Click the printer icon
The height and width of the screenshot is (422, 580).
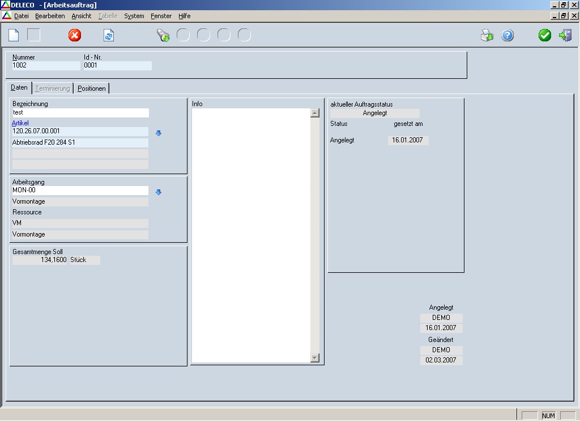487,36
